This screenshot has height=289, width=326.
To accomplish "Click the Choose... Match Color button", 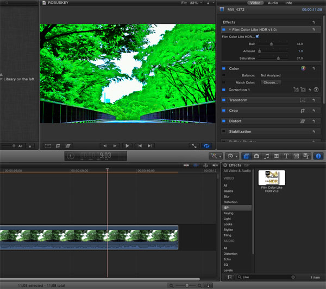I will [x=271, y=82].
